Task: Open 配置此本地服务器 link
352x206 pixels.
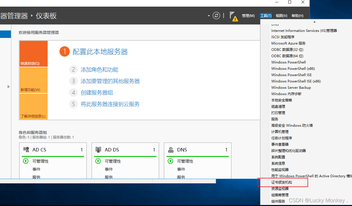Action: tap(100, 52)
